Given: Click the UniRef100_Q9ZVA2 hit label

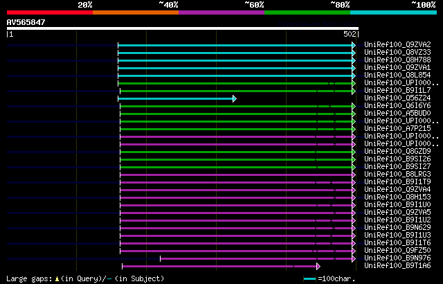Looking at the screenshot, I should point(397,44).
